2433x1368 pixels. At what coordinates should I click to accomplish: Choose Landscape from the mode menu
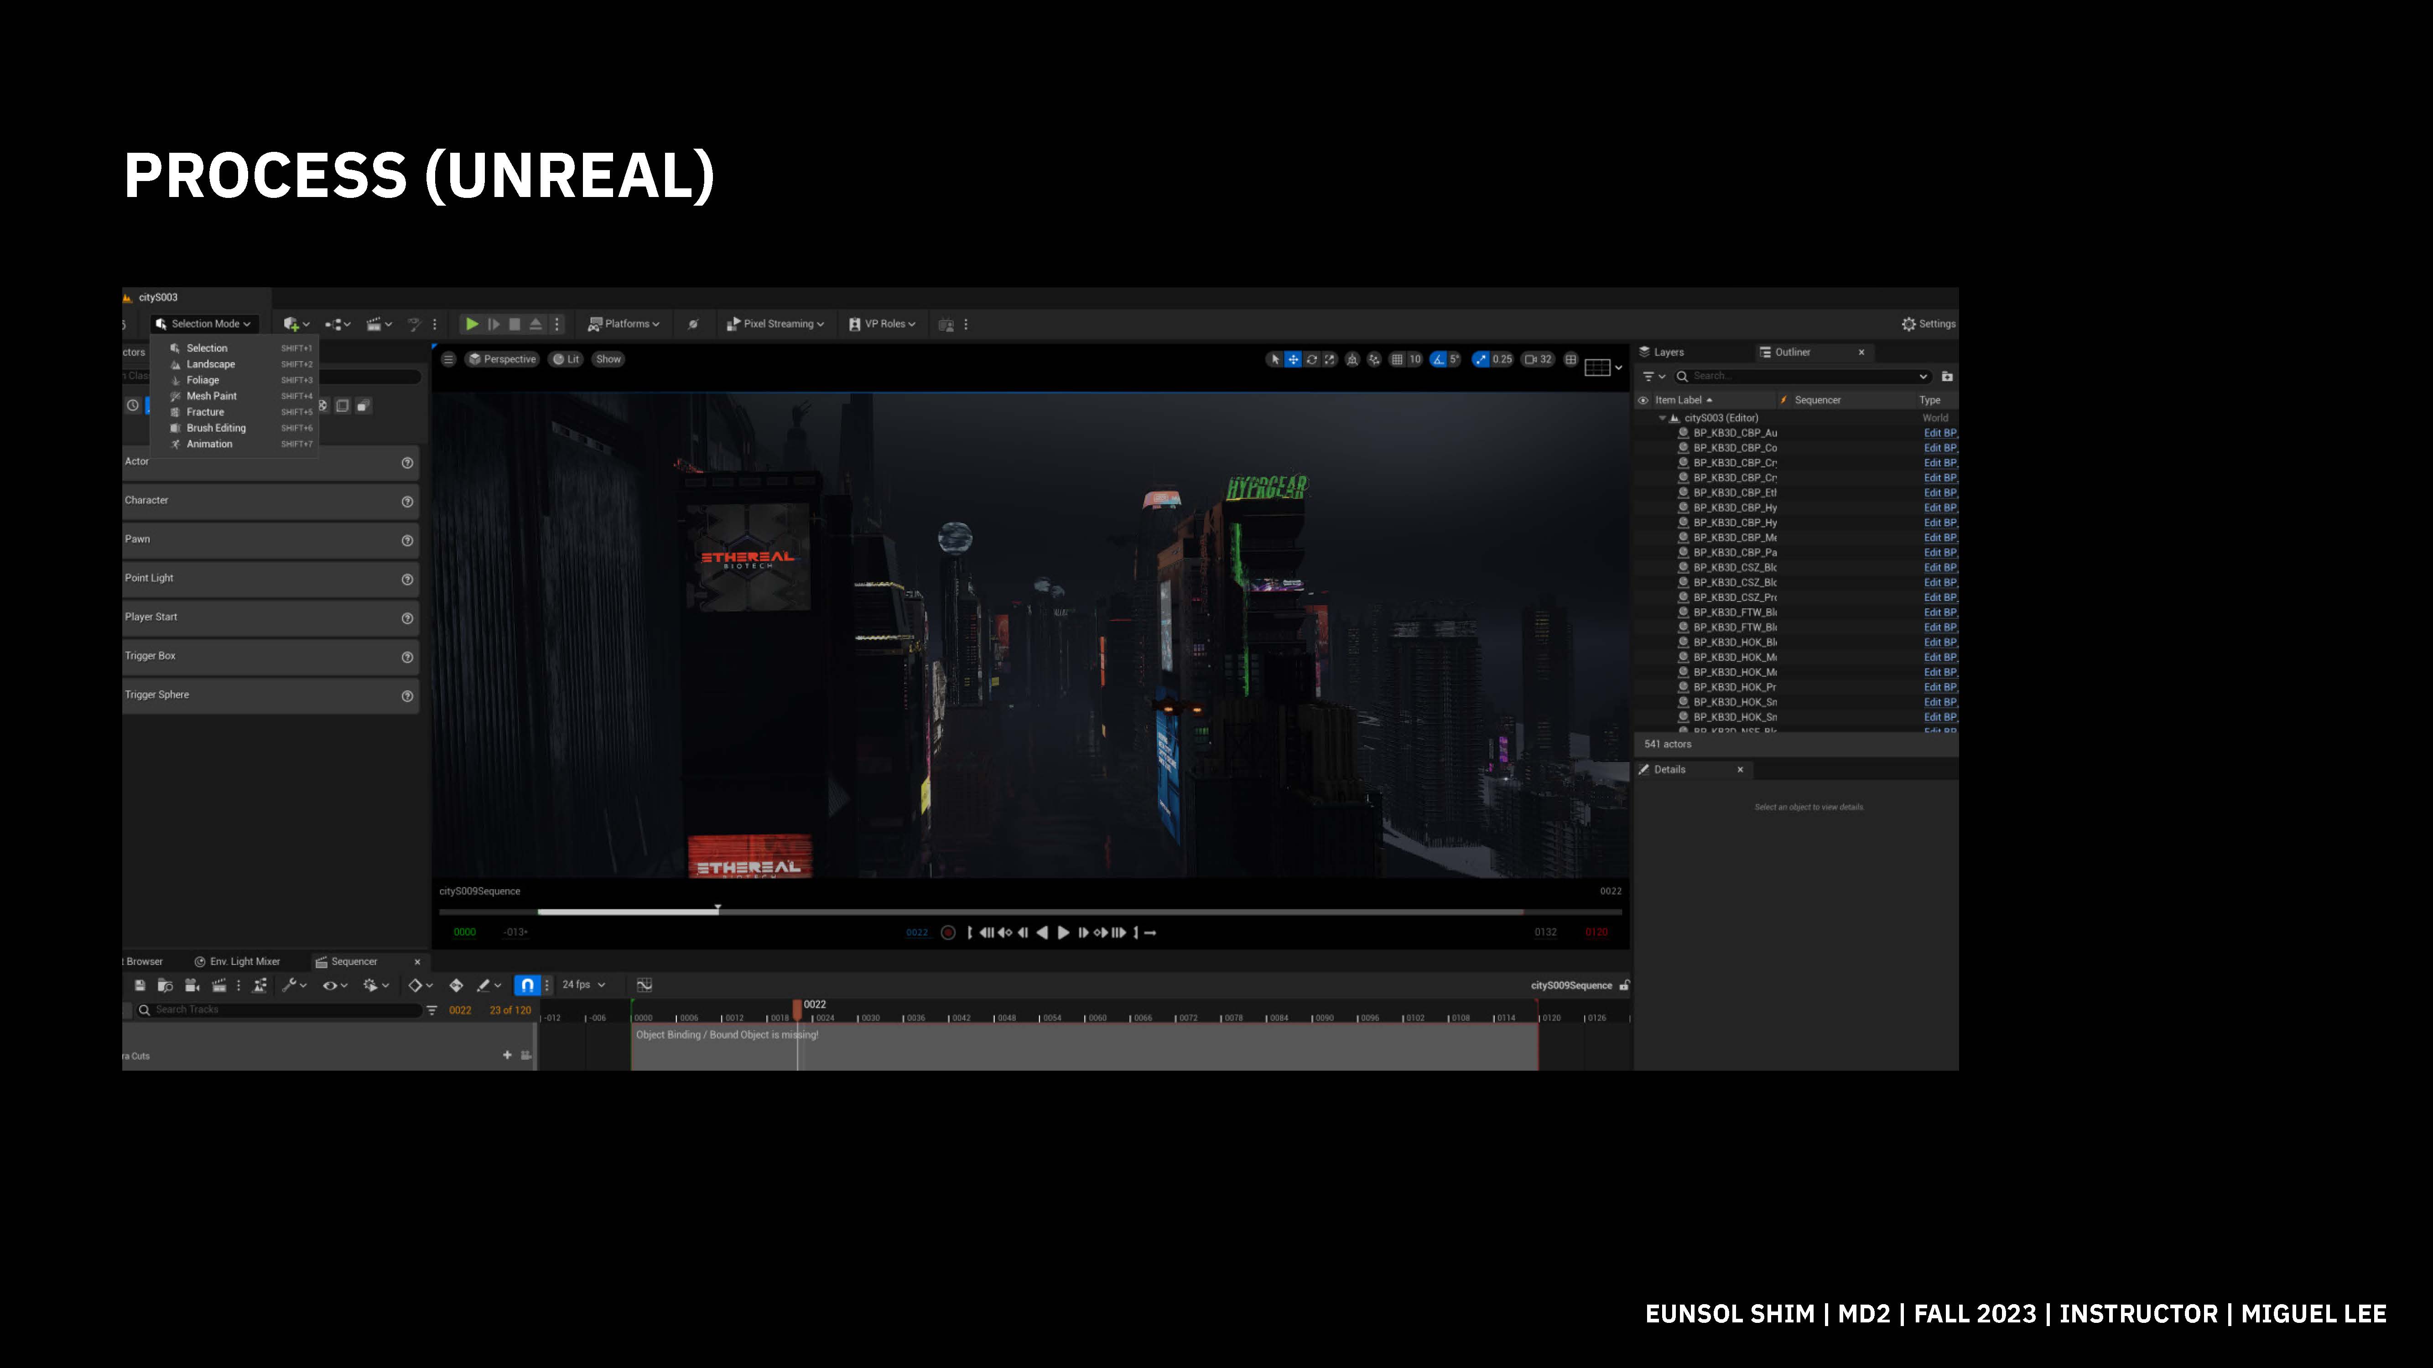coord(211,363)
